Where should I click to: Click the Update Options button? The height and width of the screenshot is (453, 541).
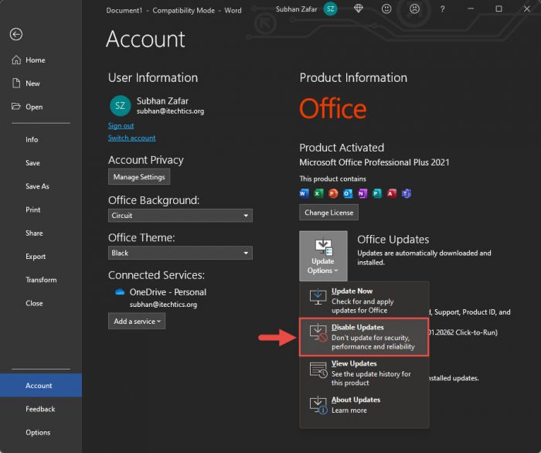point(323,255)
